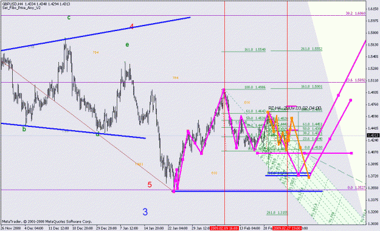
Task: Click the current price marker 1.4313
Action: pyautogui.click(x=373, y=136)
